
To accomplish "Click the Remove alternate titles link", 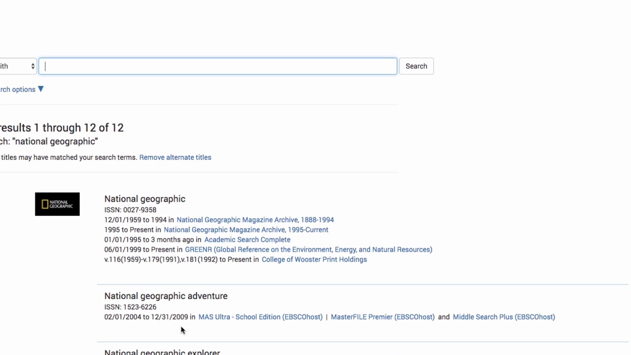I will point(175,157).
